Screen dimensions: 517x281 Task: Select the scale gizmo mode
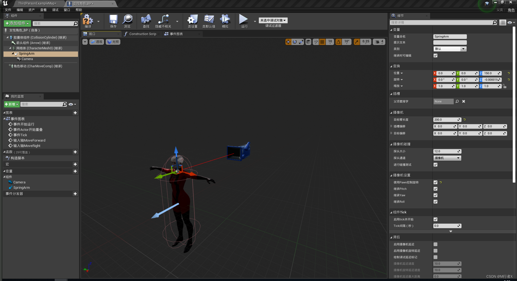pyautogui.click(x=301, y=42)
